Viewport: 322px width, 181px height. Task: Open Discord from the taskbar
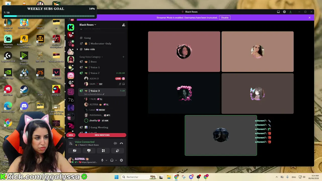(x=191, y=177)
